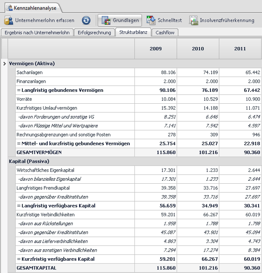Click the 2009 column header

(155, 49)
